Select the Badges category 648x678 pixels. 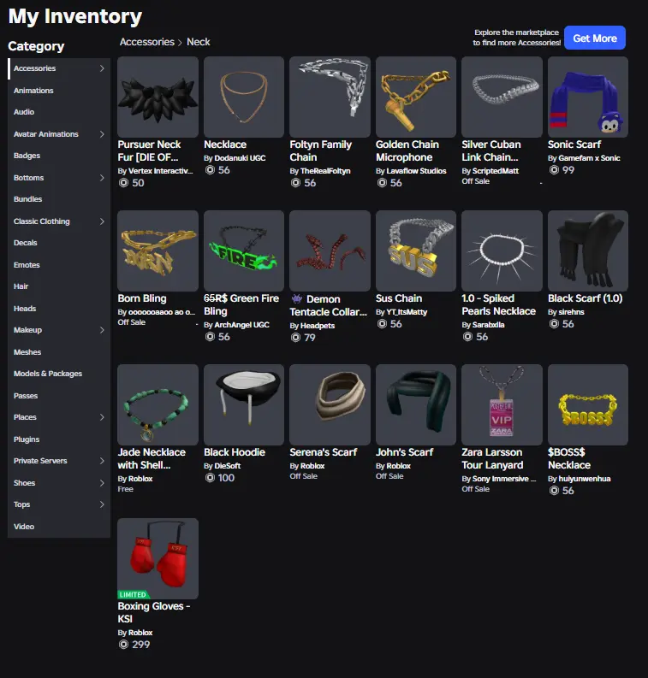pyautogui.click(x=27, y=156)
